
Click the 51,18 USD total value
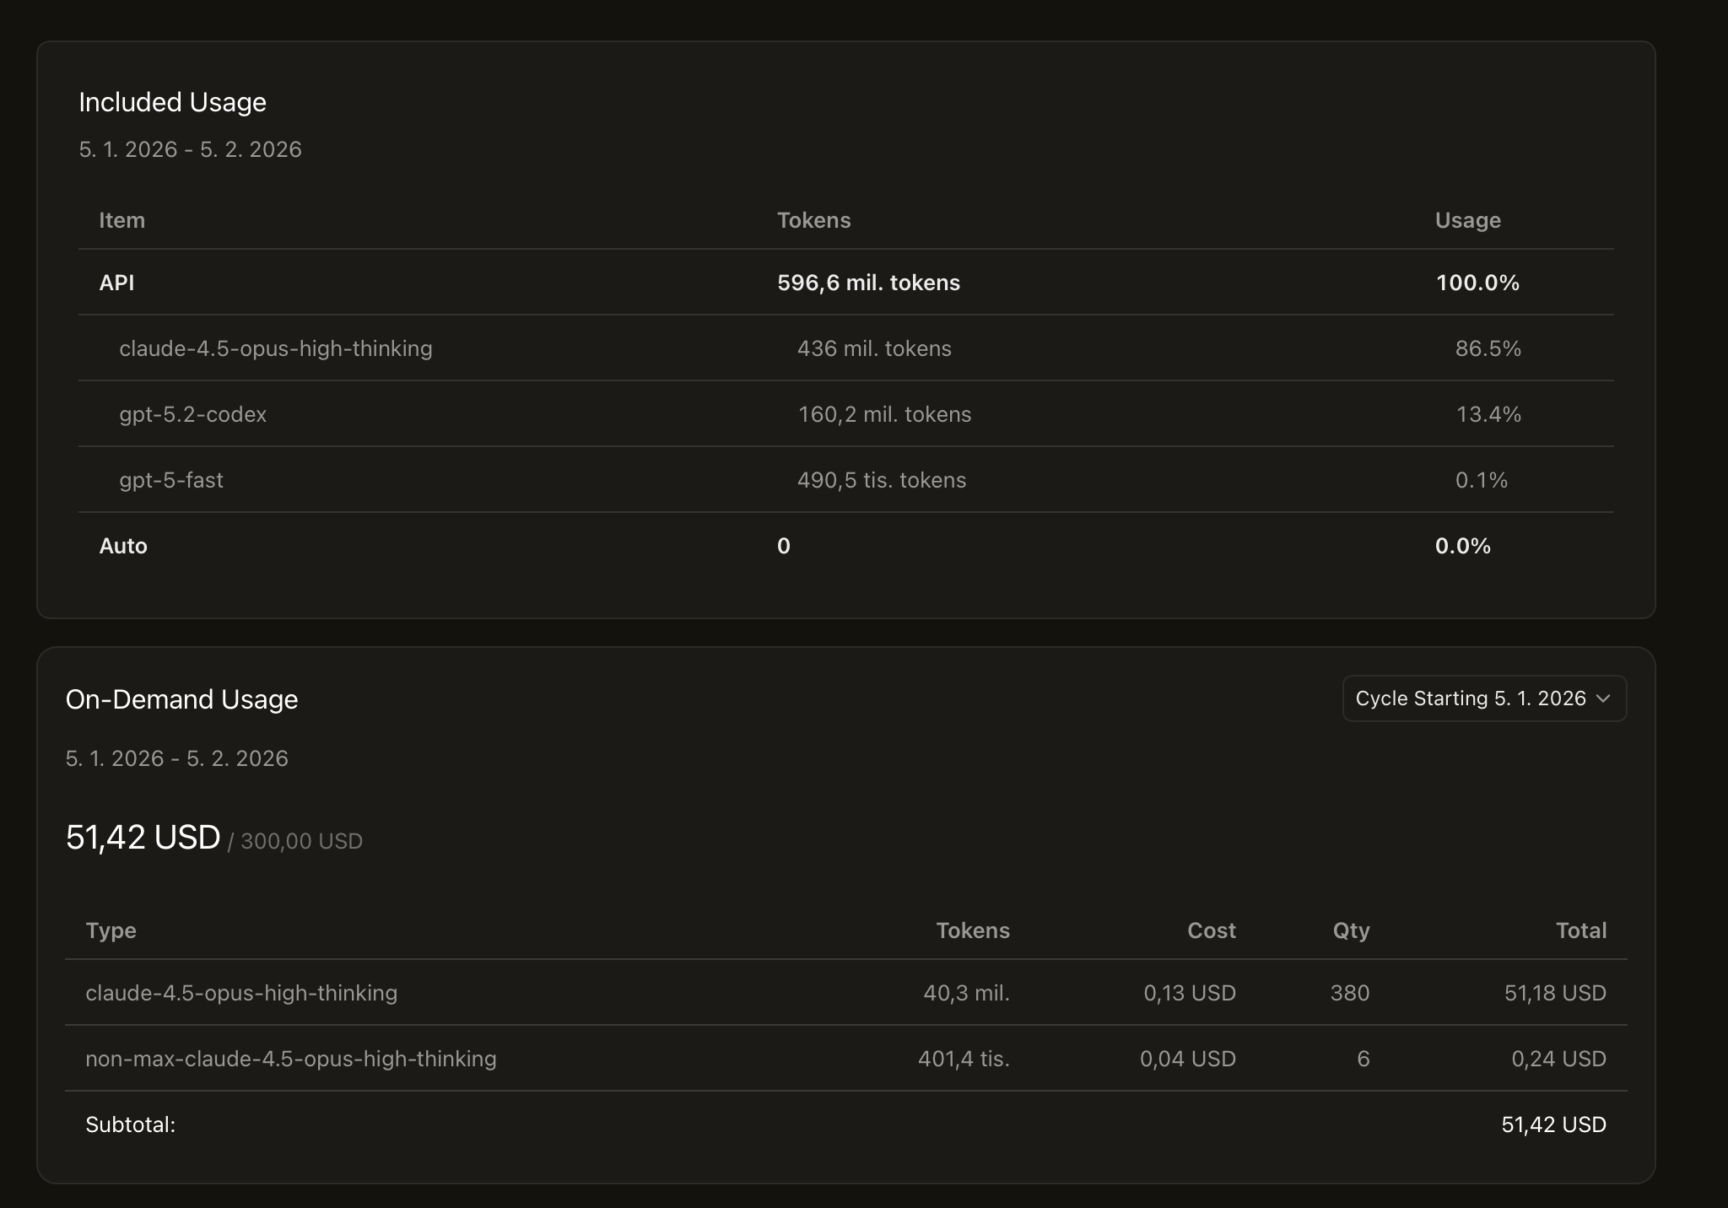pyautogui.click(x=1554, y=993)
